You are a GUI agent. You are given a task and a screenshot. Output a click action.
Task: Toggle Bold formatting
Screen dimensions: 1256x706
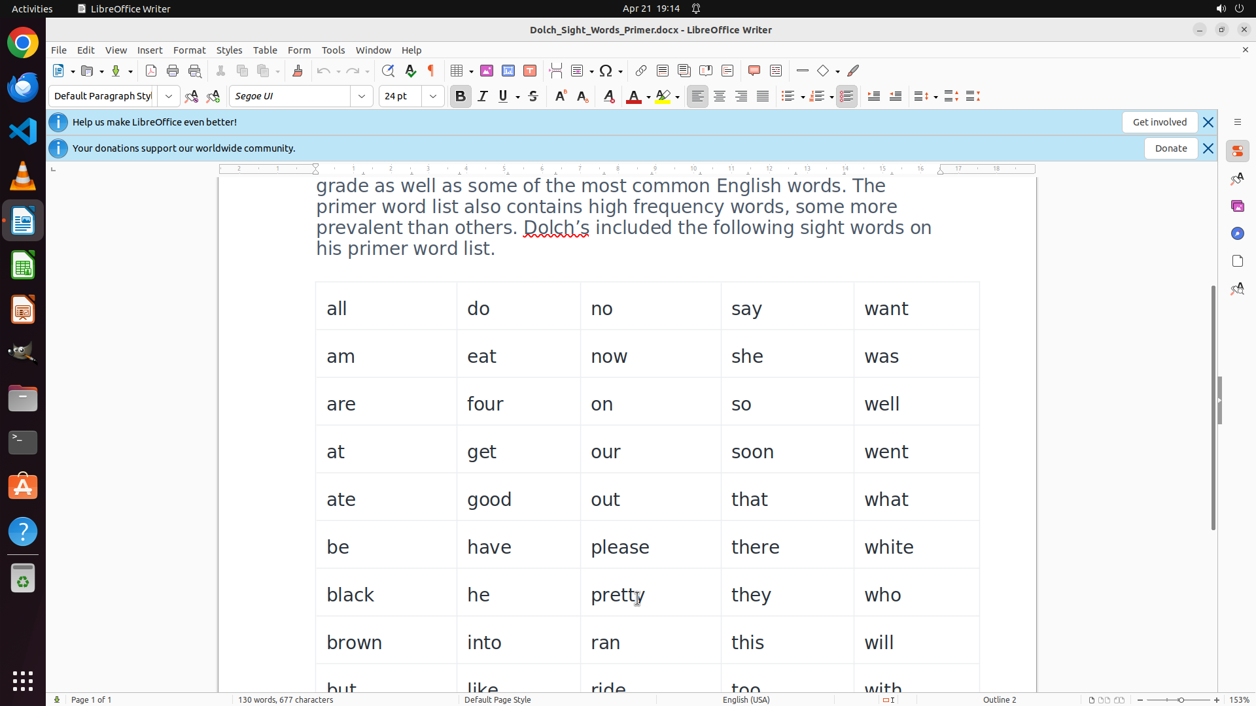[x=461, y=96]
